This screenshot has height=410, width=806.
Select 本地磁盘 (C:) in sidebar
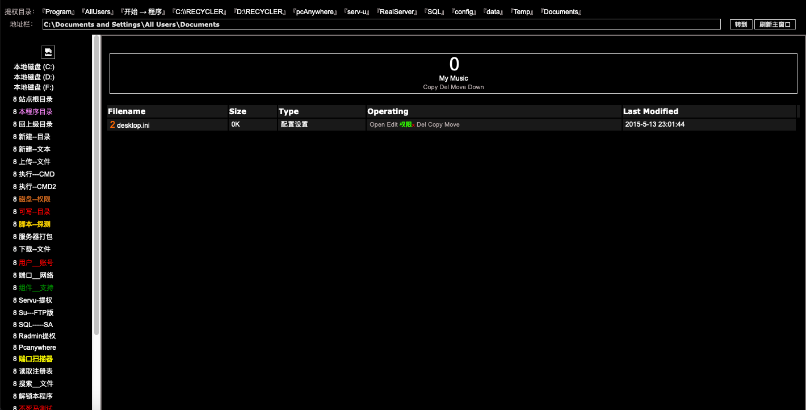[34, 67]
